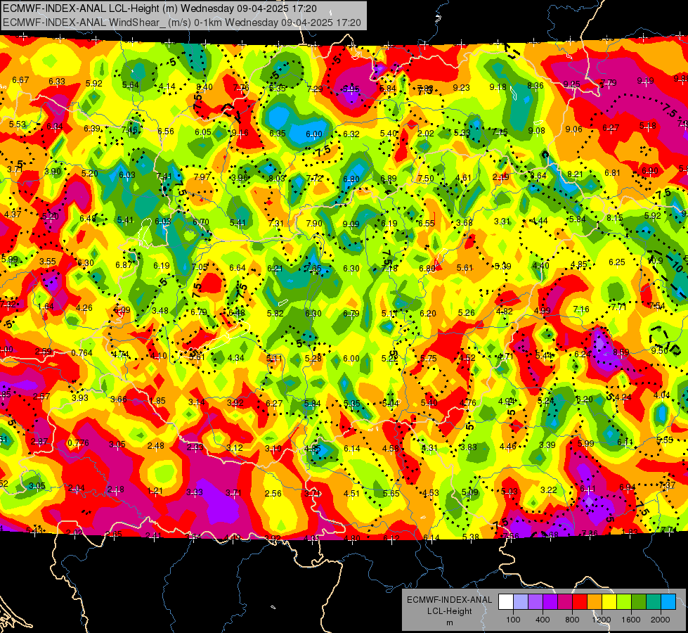
Task: Select the pale lavender legend swatch
Action: coord(521,602)
